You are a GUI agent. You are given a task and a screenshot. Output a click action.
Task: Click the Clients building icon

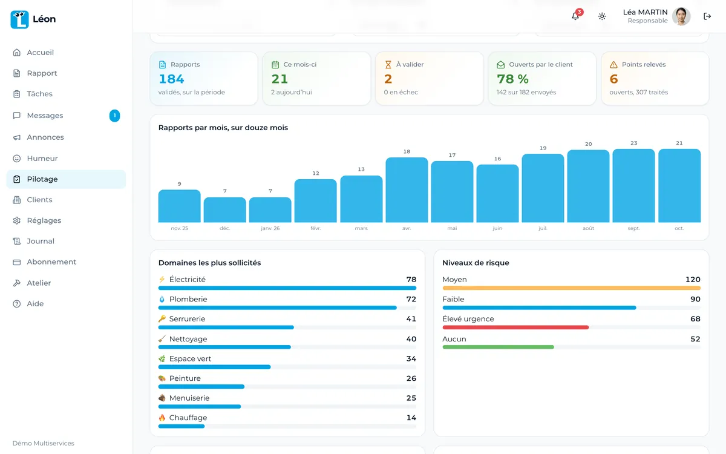pos(17,200)
